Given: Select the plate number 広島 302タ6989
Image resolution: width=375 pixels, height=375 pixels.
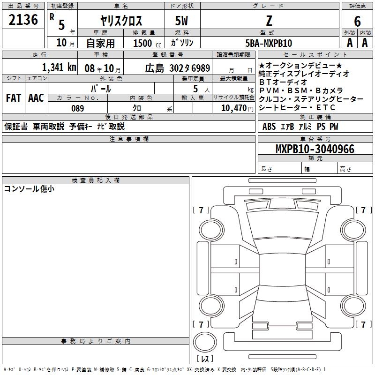Looking at the screenshot, I should click(177, 68).
